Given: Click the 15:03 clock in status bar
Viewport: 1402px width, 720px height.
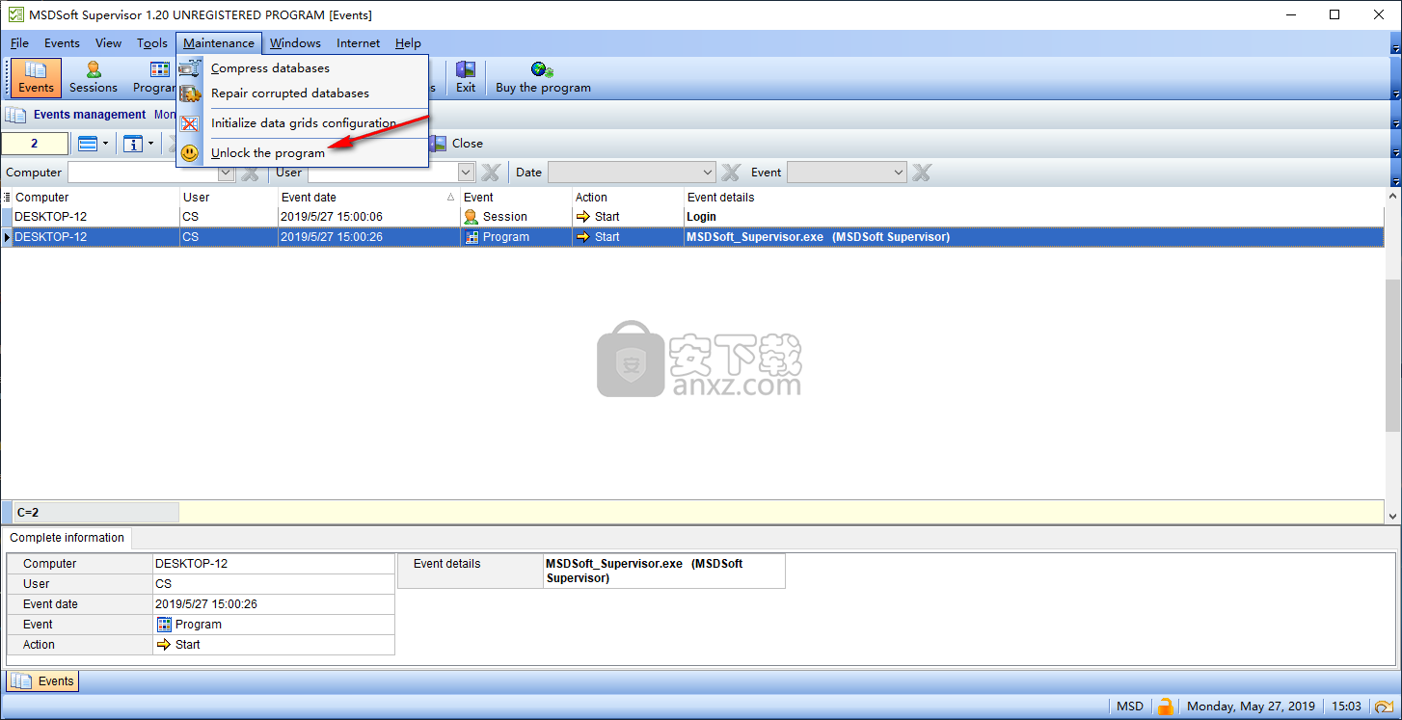Looking at the screenshot, I should pos(1346,707).
